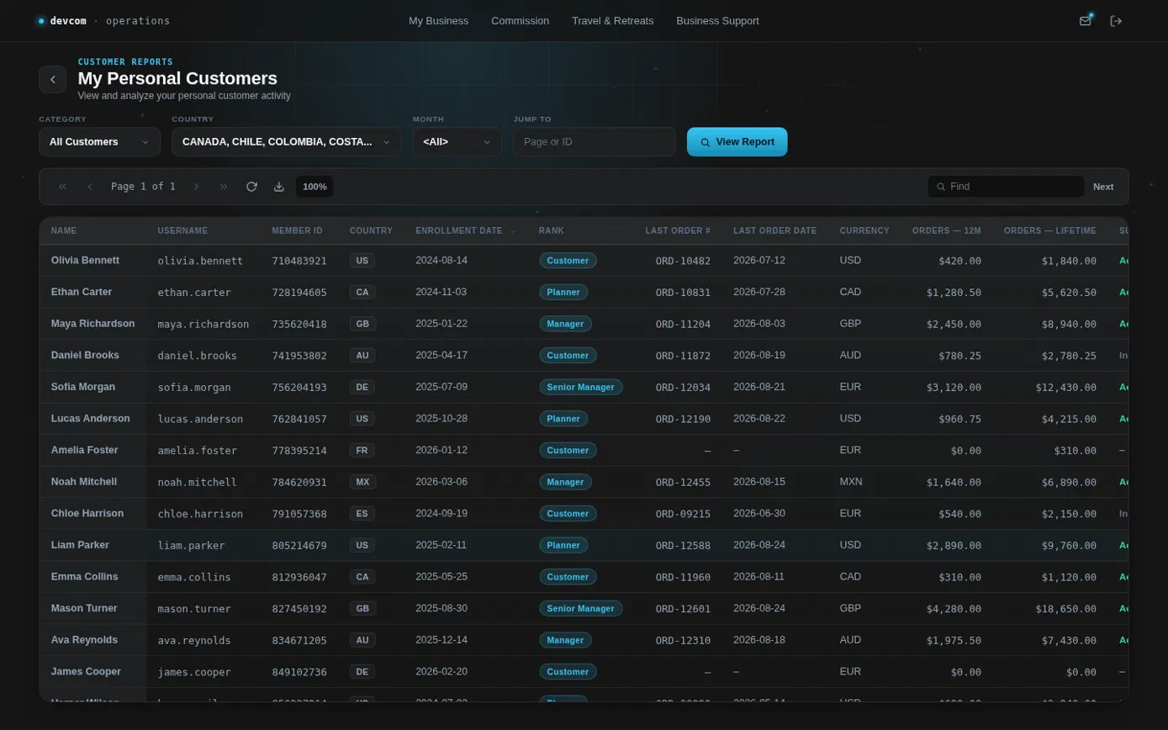1168x730 pixels.
Task: Click order ORD-12588 for Liam Parker
Action: point(683,545)
